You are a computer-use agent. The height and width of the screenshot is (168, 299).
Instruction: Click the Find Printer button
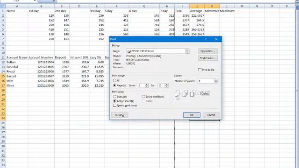tap(208, 58)
